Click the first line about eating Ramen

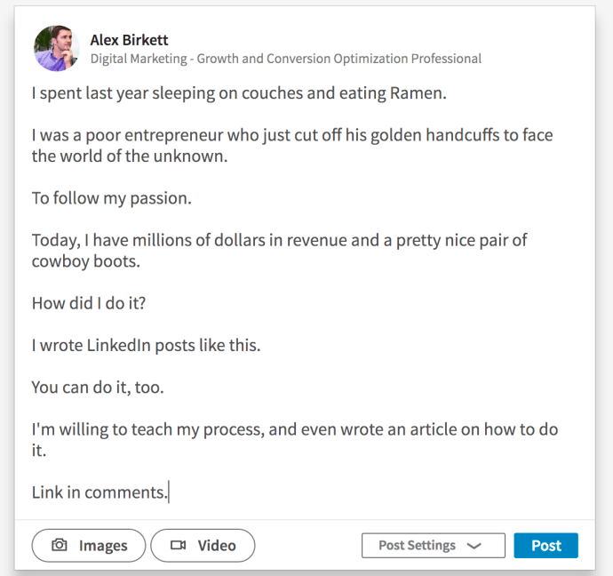239,93
